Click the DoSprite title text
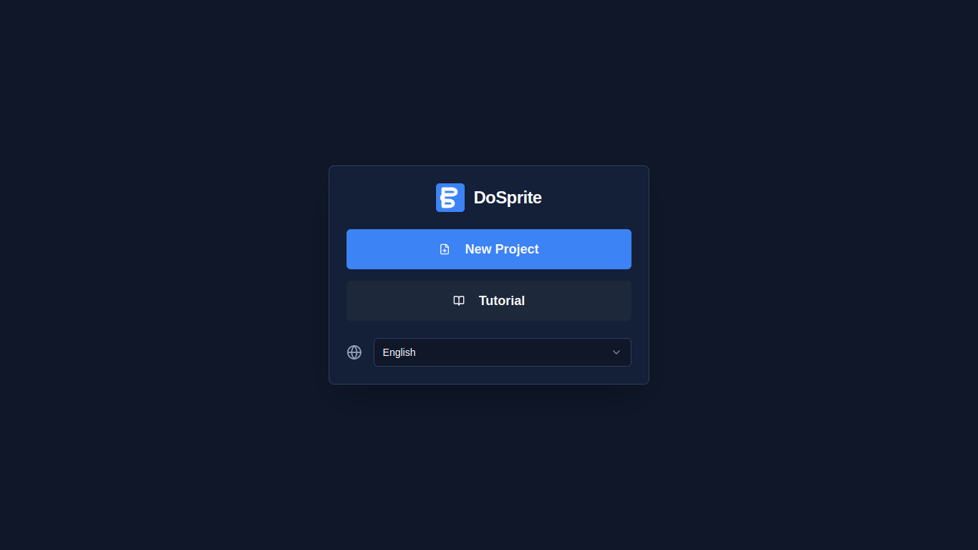The image size is (978, 550). [508, 198]
